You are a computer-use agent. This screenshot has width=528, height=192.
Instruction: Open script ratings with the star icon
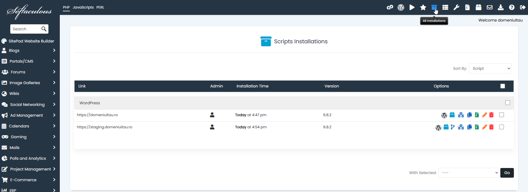coord(423,7)
